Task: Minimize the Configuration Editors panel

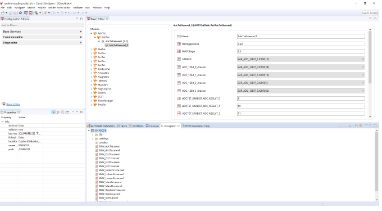Action: pyautogui.click(x=77, y=19)
